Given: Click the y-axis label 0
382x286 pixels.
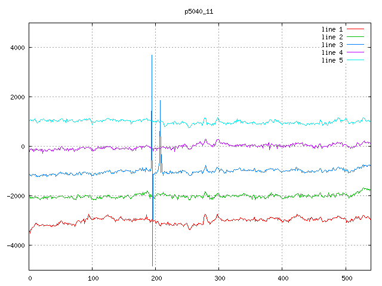Looking at the screenshot, I should click(x=23, y=147).
